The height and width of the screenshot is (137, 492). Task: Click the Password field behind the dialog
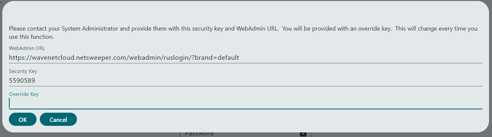[245, 134]
